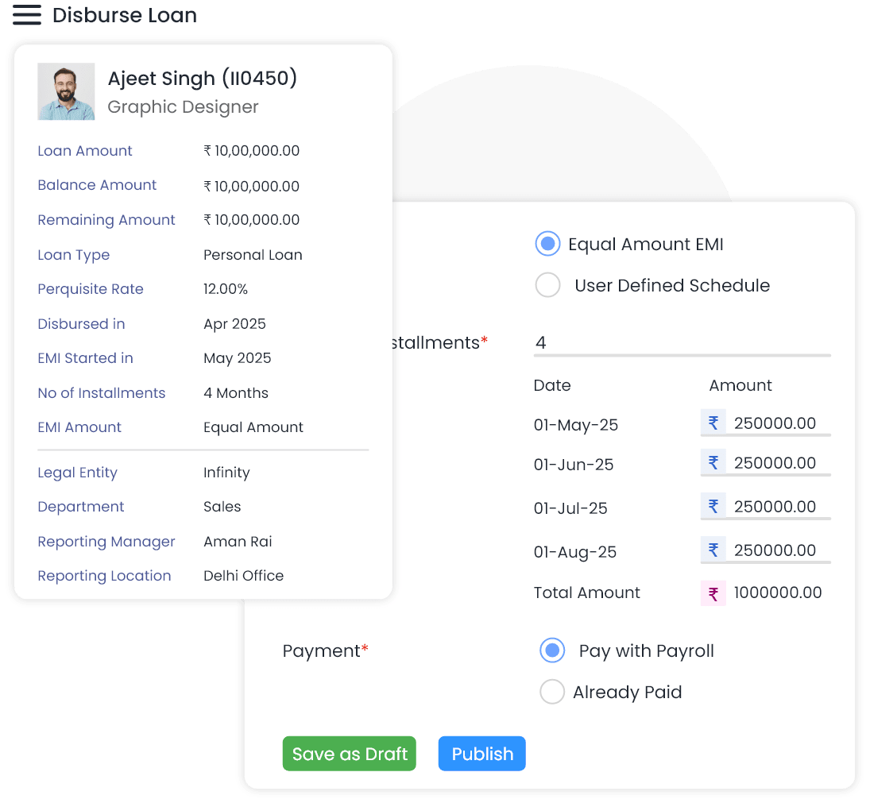Image resolution: width=870 pixels, height=803 pixels.
Task: Choose User Defined Schedule radio button
Action: click(x=547, y=285)
